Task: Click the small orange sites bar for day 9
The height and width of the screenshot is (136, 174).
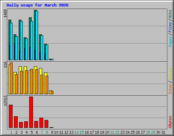Action: pyautogui.click(x=52, y=92)
